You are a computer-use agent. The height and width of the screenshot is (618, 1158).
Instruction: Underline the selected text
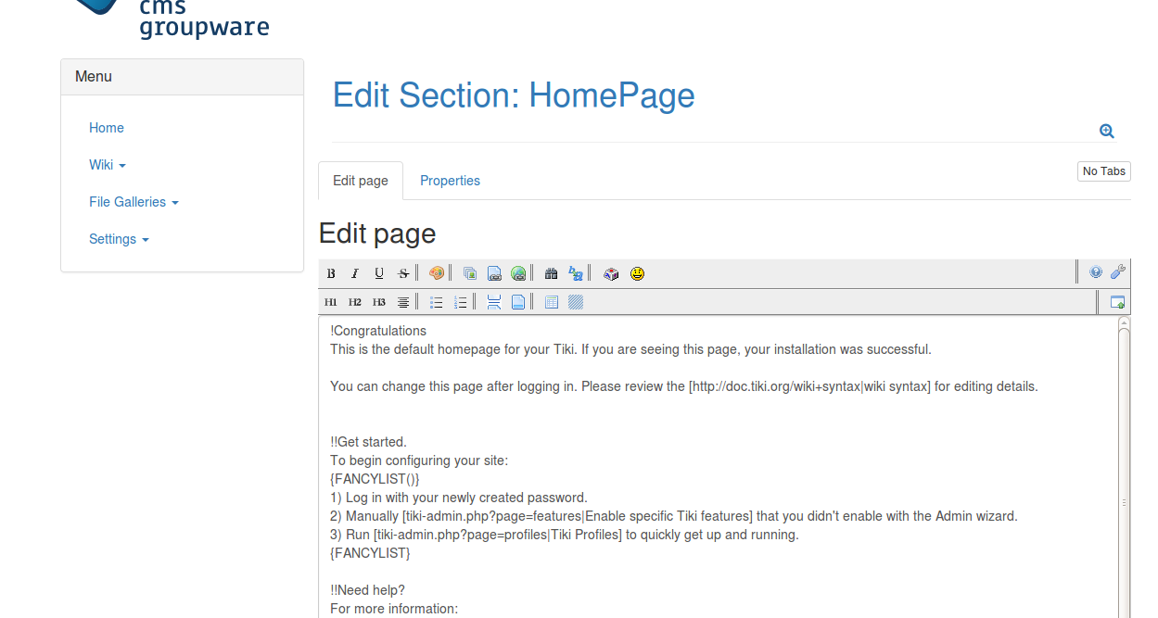(379, 273)
